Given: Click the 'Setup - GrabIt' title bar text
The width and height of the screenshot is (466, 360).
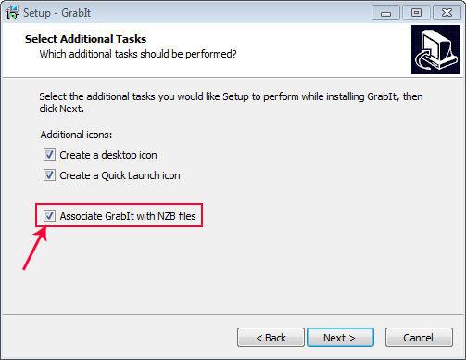Looking at the screenshot, I should click(57, 13).
